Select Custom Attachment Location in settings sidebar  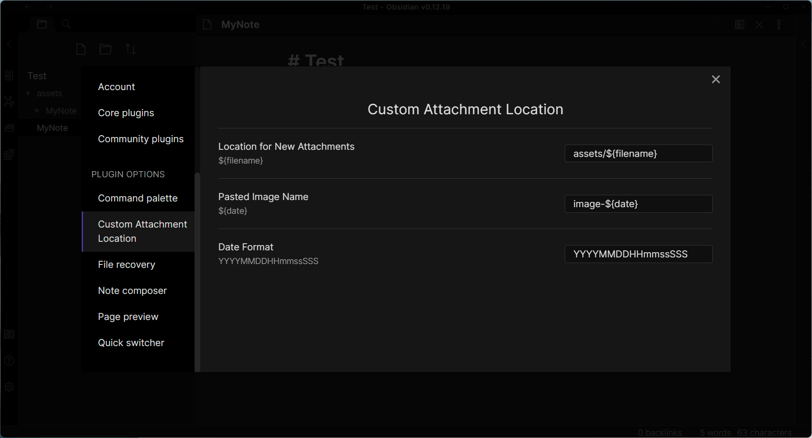(138, 231)
